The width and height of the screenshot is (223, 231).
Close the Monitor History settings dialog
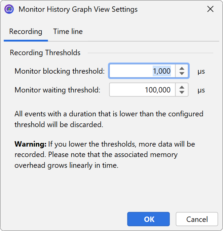(x=211, y=9)
